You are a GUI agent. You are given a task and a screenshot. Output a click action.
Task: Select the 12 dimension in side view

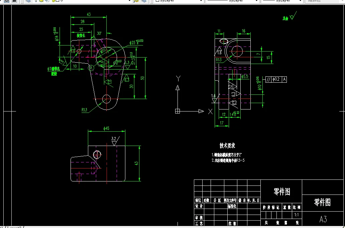[224, 115]
